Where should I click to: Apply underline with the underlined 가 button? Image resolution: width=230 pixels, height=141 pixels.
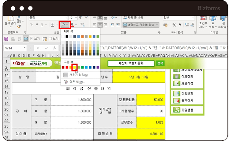42,25
